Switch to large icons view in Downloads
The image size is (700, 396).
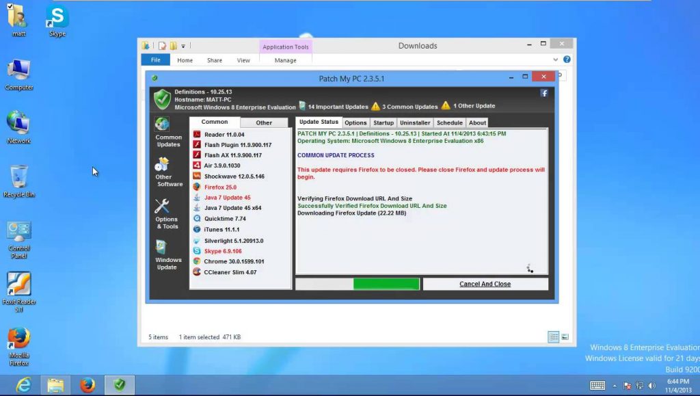coord(565,337)
